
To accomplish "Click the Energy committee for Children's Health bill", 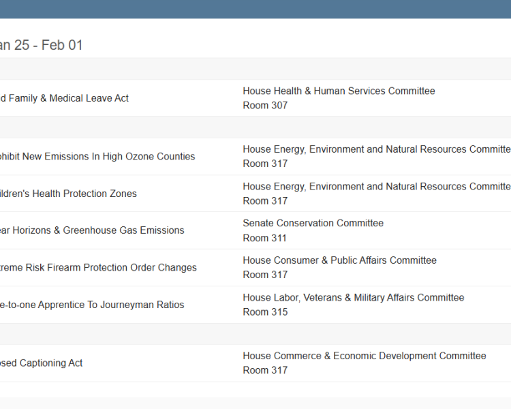I will [376, 186].
